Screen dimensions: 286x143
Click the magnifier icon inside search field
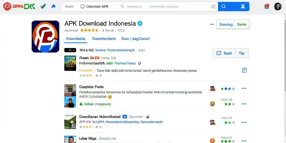point(123,6)
